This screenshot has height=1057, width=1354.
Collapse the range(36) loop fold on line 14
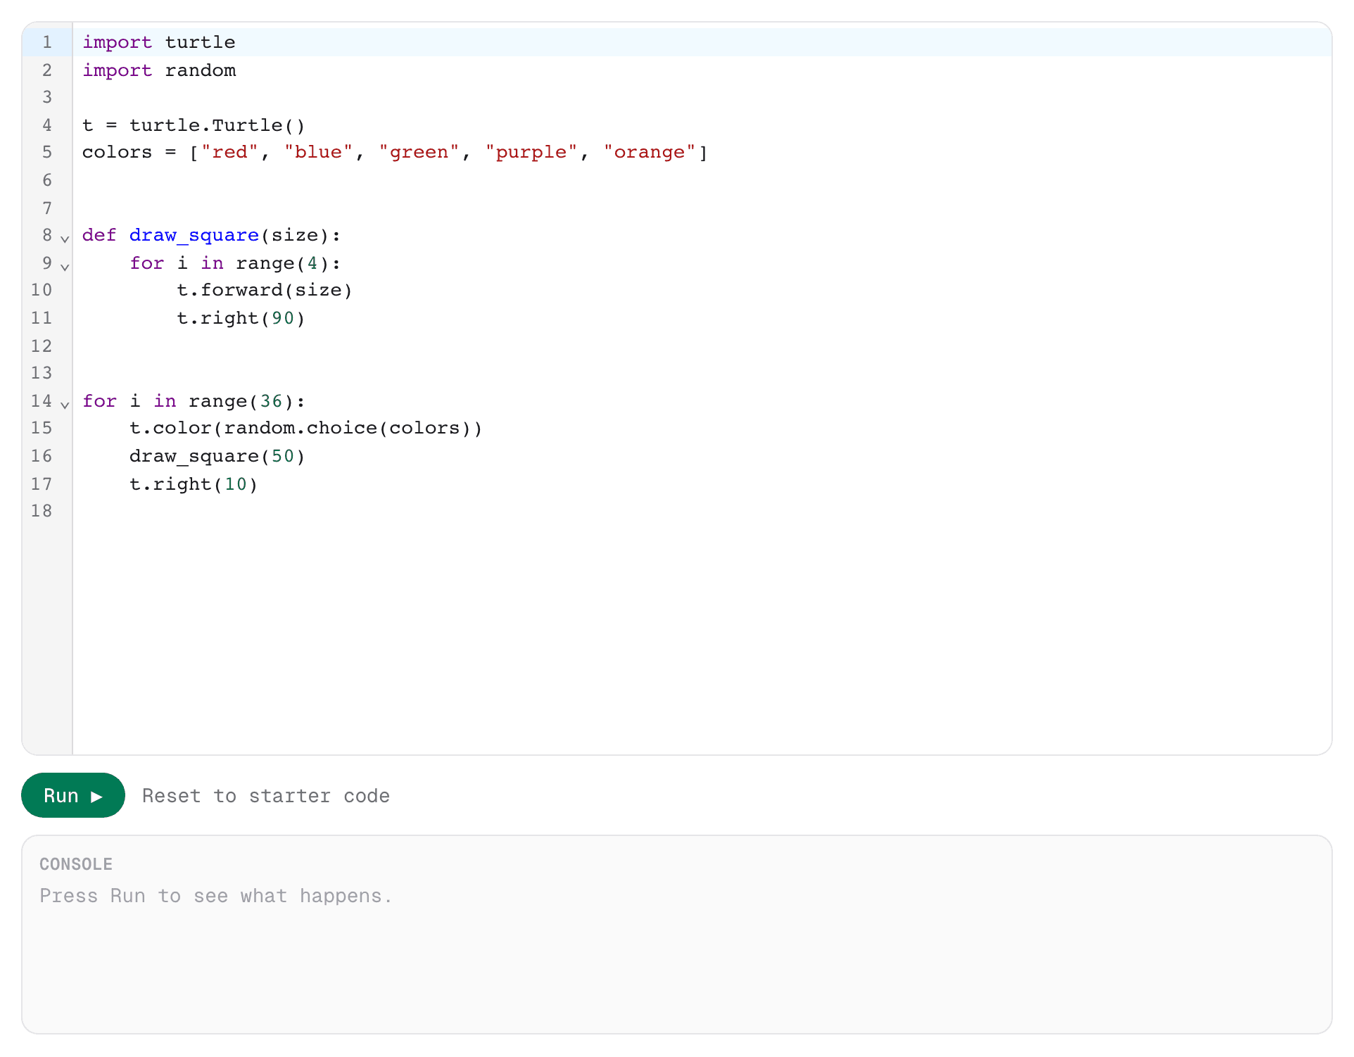coord(65,405)
